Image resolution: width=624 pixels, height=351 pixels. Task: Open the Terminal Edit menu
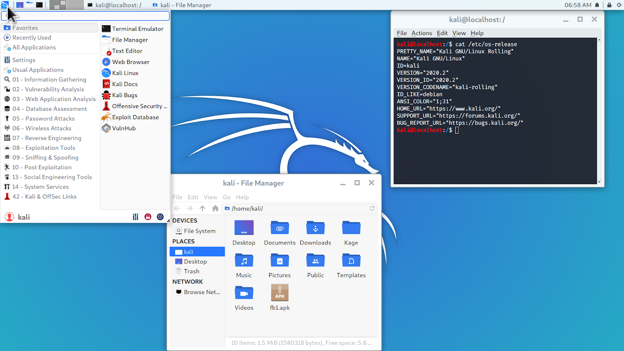point(442,33)
